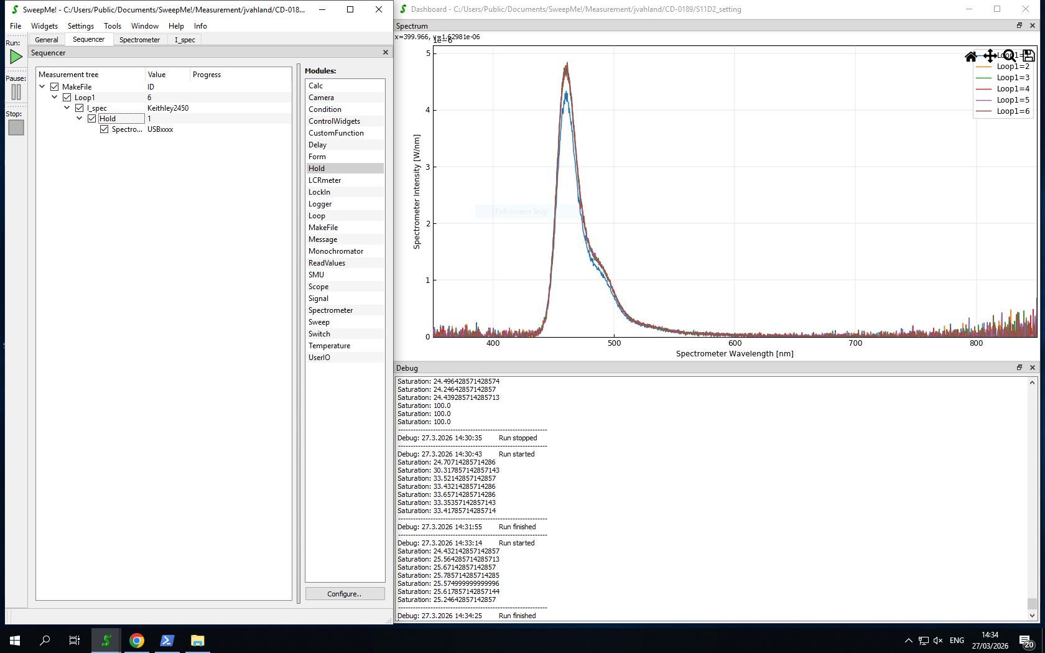The height and width of the screenshot is (653, 1045).
Task: Collapse the Hold tree node arrow
Action: 80,118
